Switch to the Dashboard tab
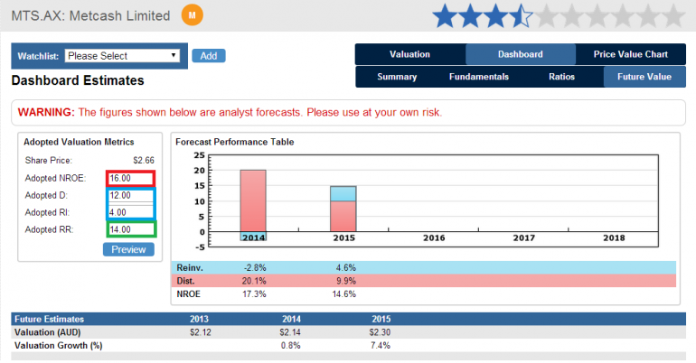 521,54
